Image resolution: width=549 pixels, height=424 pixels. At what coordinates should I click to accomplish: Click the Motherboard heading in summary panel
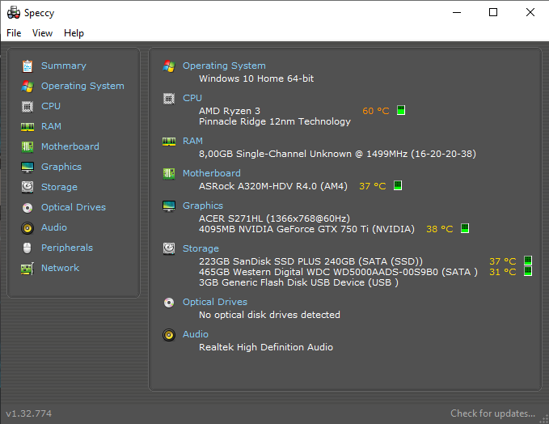[211, 173]
